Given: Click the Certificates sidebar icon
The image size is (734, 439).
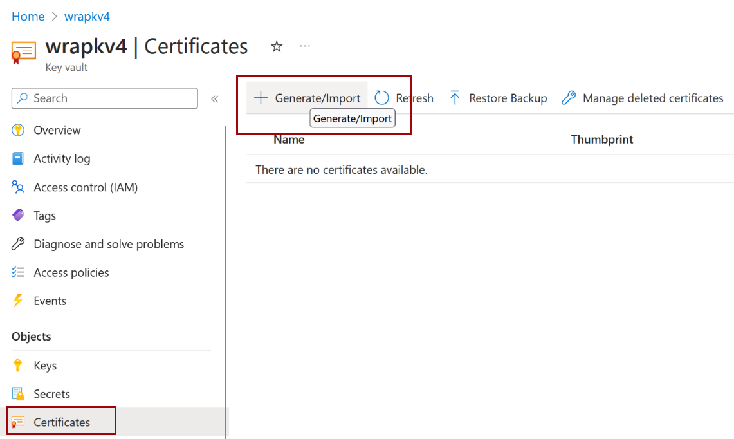Looking at the screenshot, I should click(x=18, y=422).
